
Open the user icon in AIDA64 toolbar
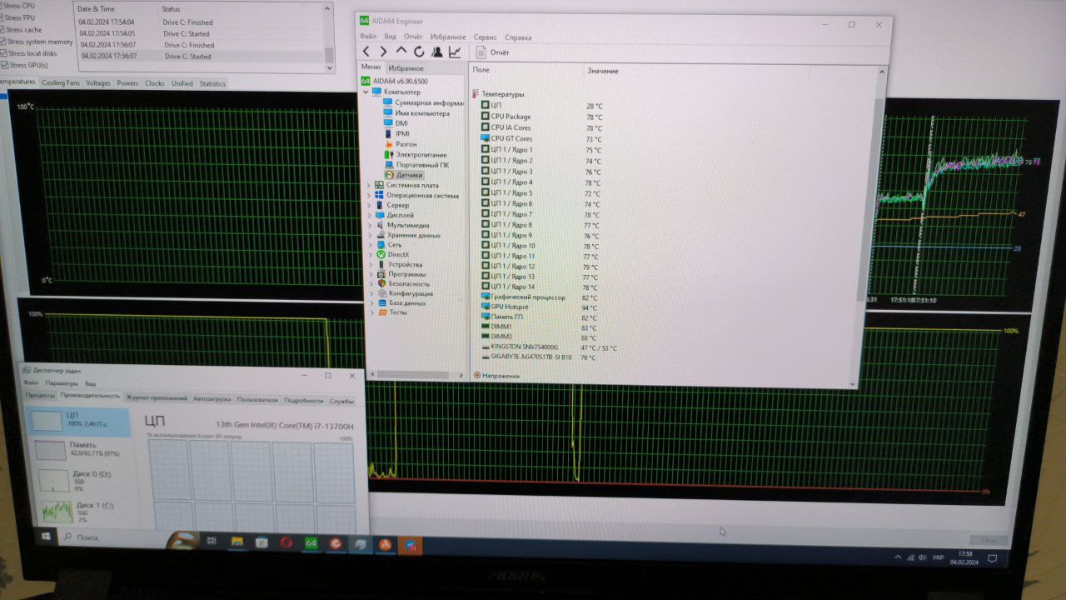[436, 52]
